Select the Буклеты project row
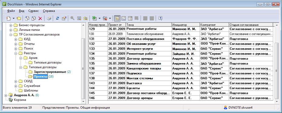Image resolution: width=282 pixels, height=113 pixels. point(181,88)
